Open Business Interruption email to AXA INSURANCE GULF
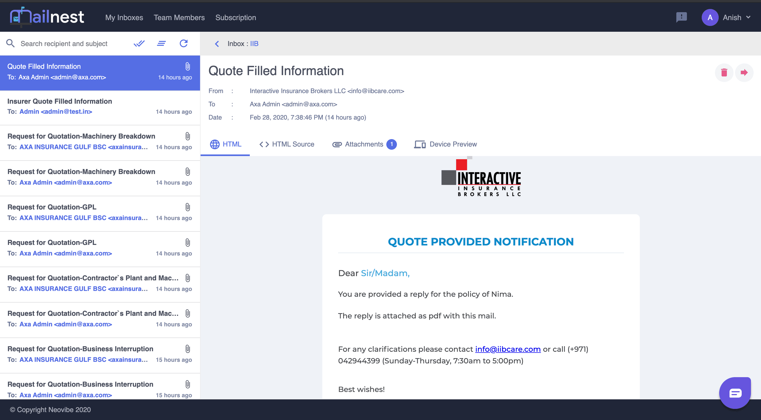 (100, 356)
